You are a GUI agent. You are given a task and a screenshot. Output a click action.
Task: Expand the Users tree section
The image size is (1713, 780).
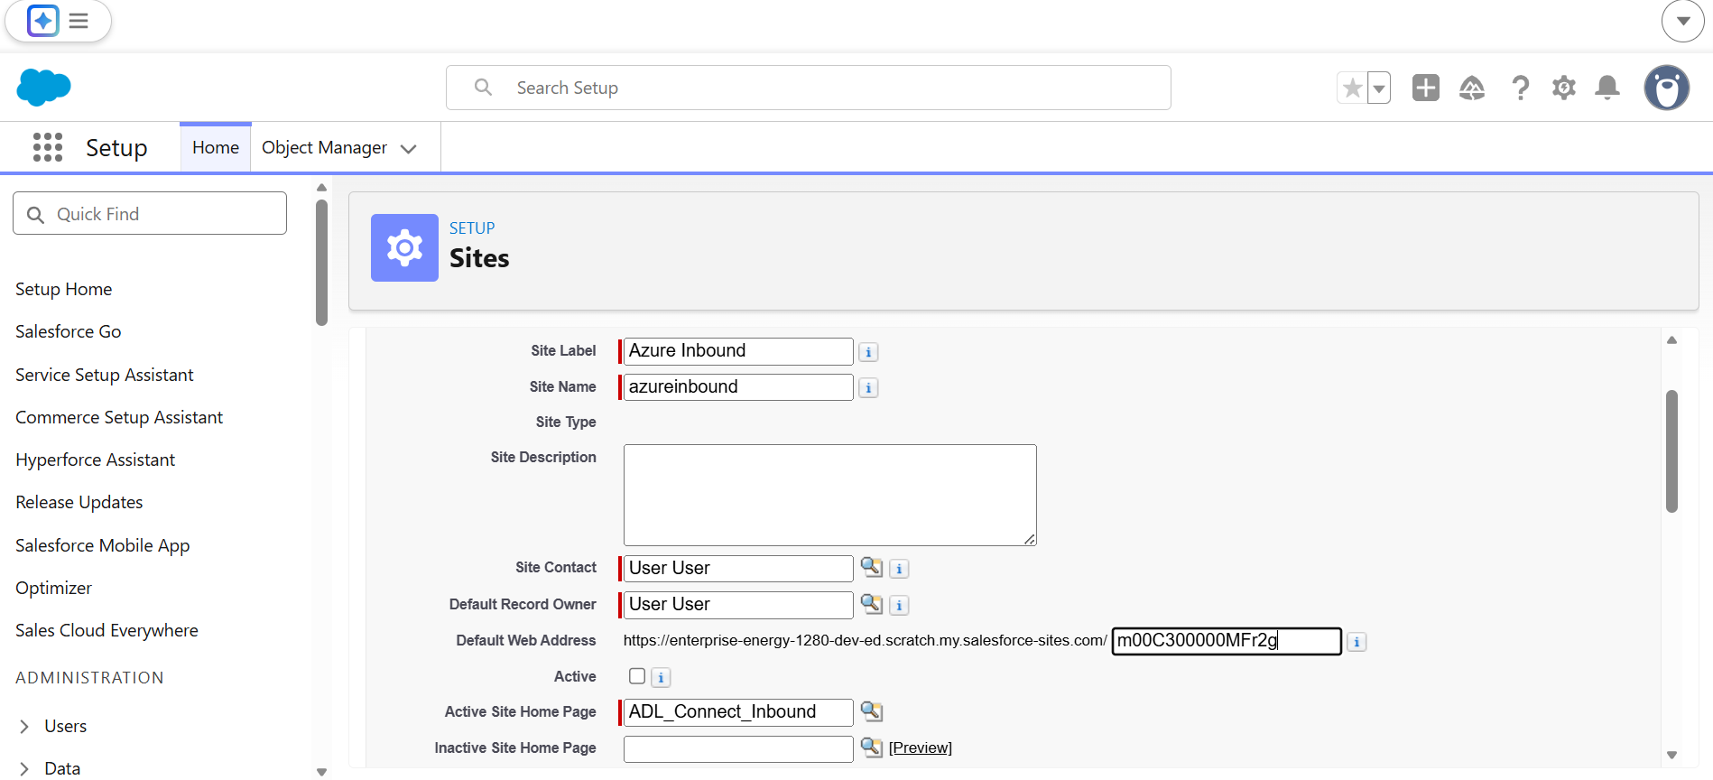point(24,726)
